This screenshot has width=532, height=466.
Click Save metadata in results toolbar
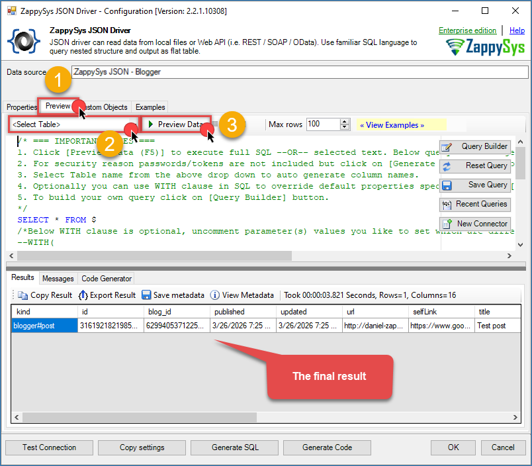(x=173, y=295)
